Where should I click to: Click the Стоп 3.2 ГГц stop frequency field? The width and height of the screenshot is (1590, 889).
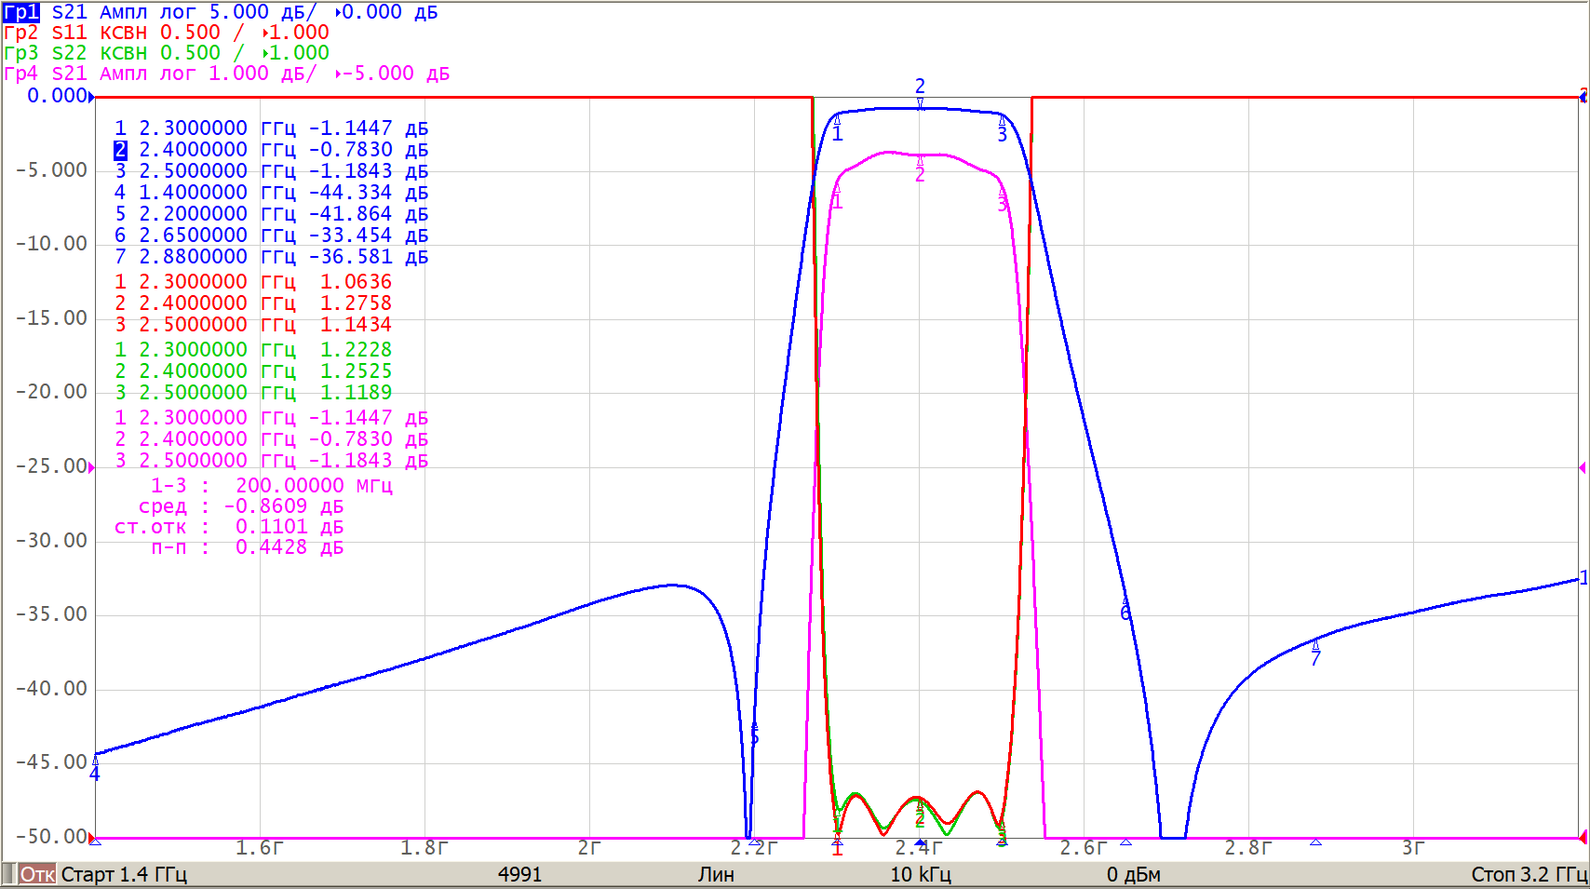coord(1528,875)
